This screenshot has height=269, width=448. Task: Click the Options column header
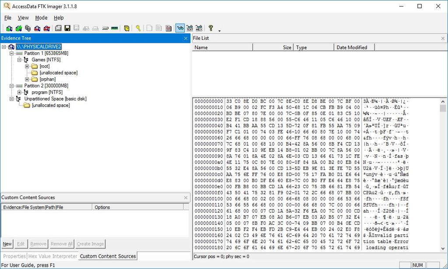[138, 207]
